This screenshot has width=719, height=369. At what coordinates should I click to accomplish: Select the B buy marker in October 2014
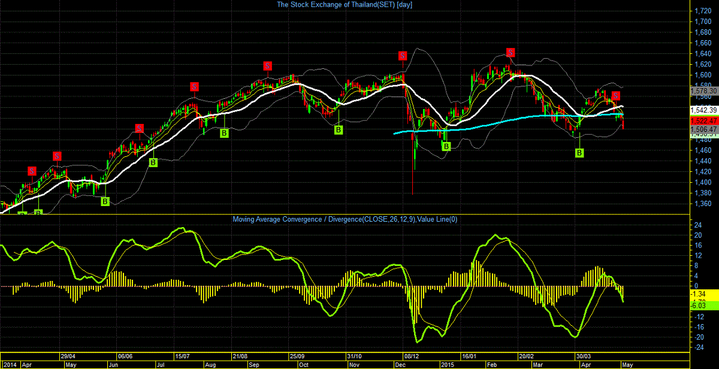(338, 129)
